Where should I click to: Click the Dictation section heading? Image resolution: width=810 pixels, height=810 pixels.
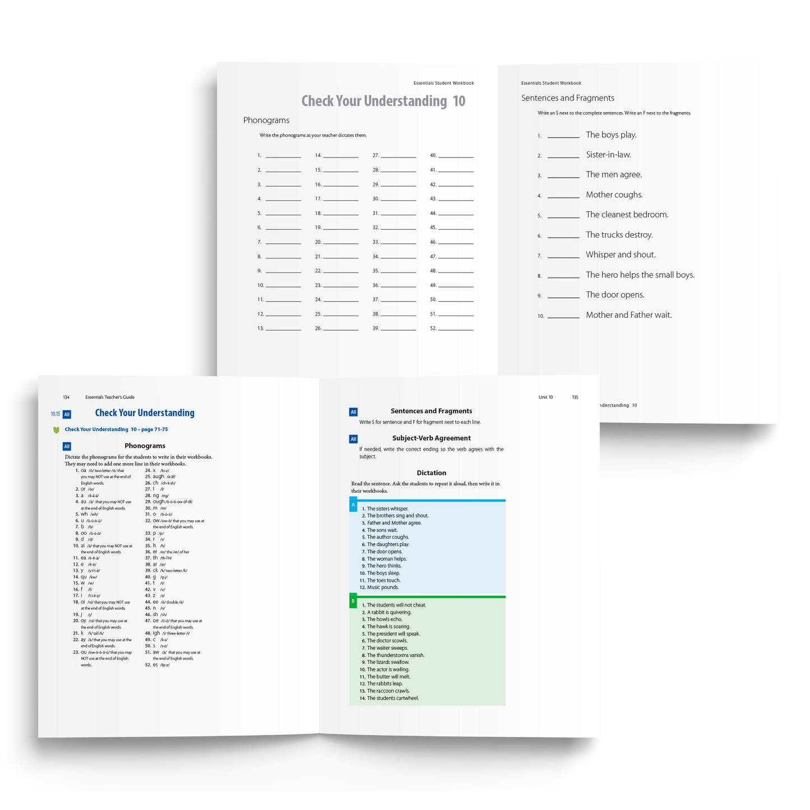coord(431,473)
